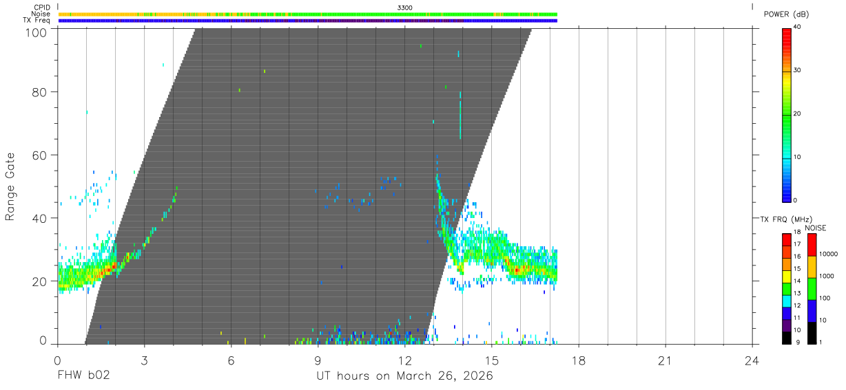Click the POWER (dB) legend title
Screen dimensions: 846x390
[785, 14]
